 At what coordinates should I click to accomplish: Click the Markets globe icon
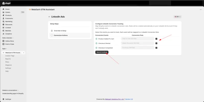[x=3, y=31]
